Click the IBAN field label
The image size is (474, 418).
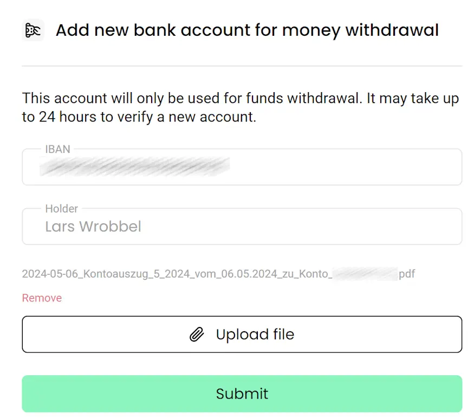58,149
